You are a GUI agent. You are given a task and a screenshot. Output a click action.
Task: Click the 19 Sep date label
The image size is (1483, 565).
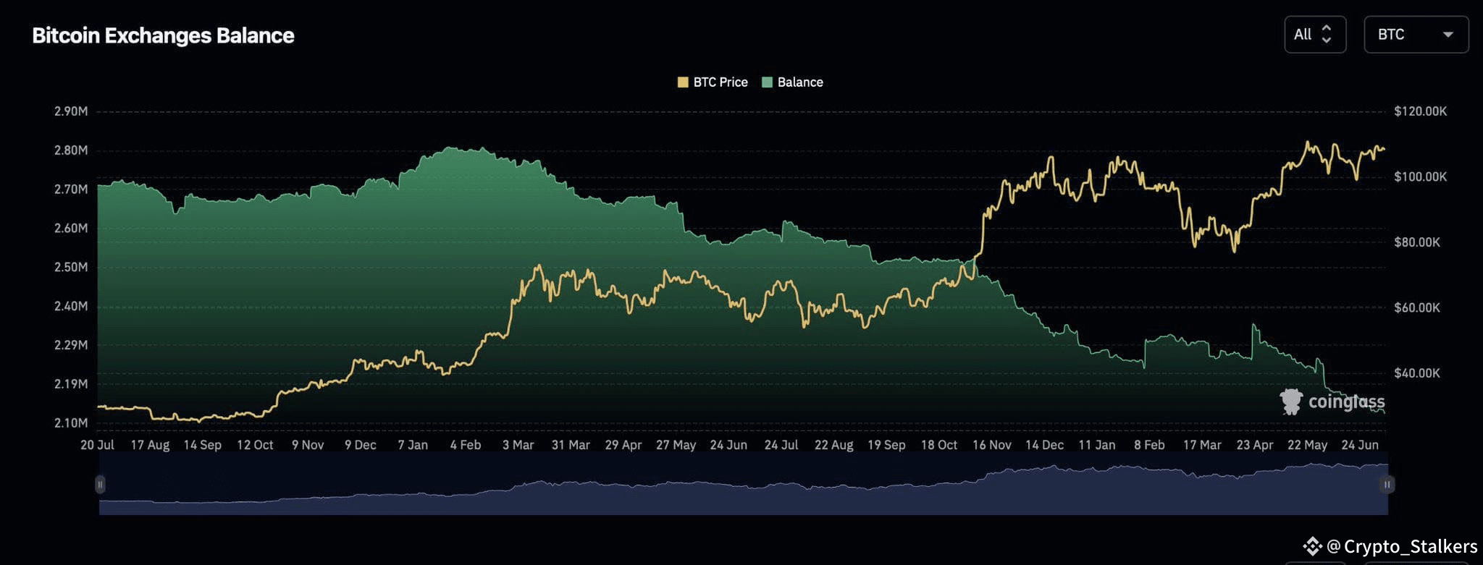tap(886, 445)
